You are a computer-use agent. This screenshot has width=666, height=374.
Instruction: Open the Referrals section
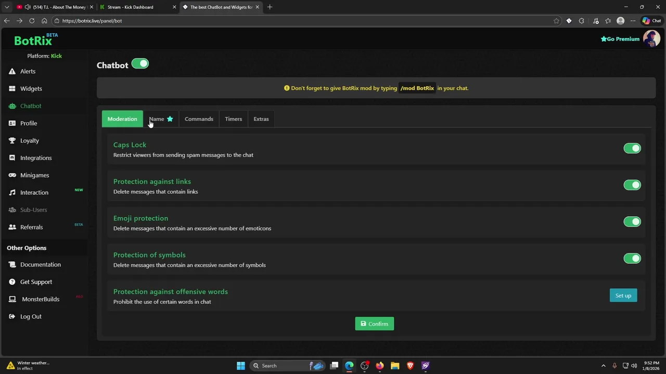click(31, 227)
